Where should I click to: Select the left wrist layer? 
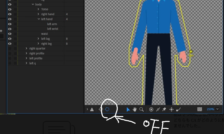point(53,29)
